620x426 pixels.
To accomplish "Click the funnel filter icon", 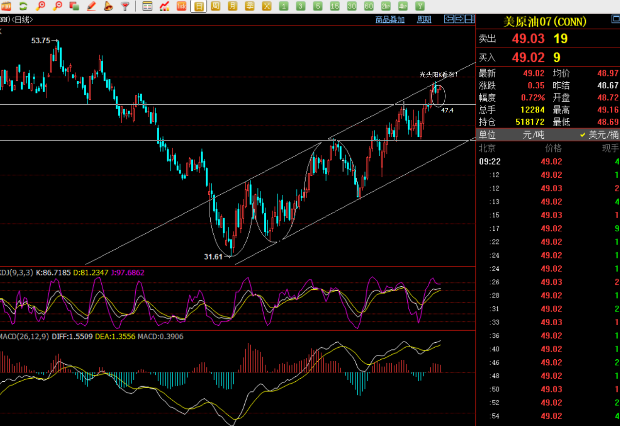I will [x=125, y=6].
